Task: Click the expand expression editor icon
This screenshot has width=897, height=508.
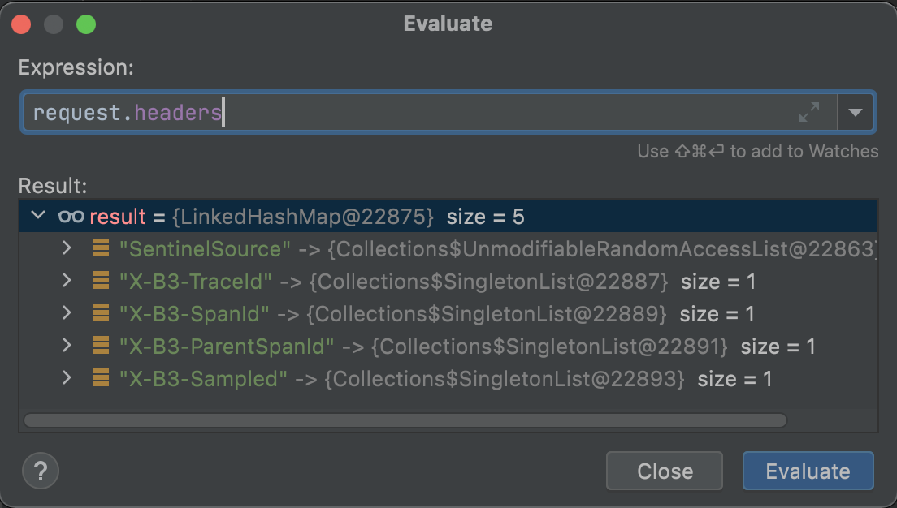Action: 809,112
